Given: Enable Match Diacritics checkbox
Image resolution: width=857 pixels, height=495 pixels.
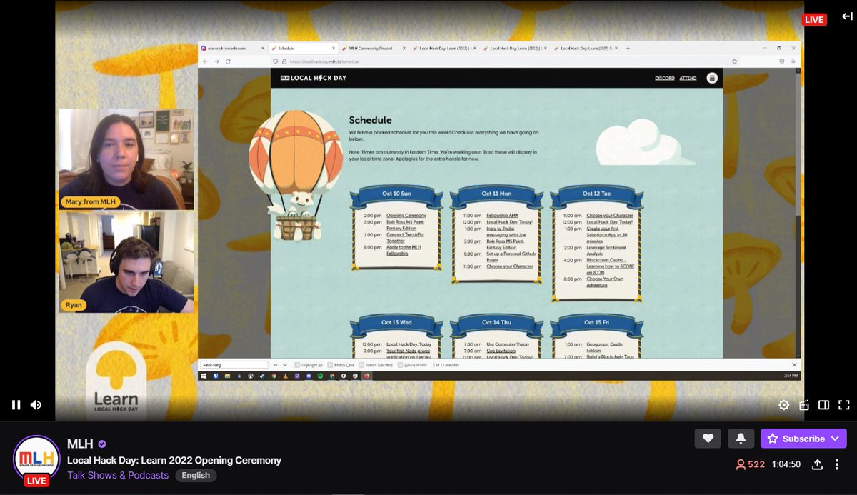Looking at the screenshot, I should pyautogui.click(x=361, y=365).
